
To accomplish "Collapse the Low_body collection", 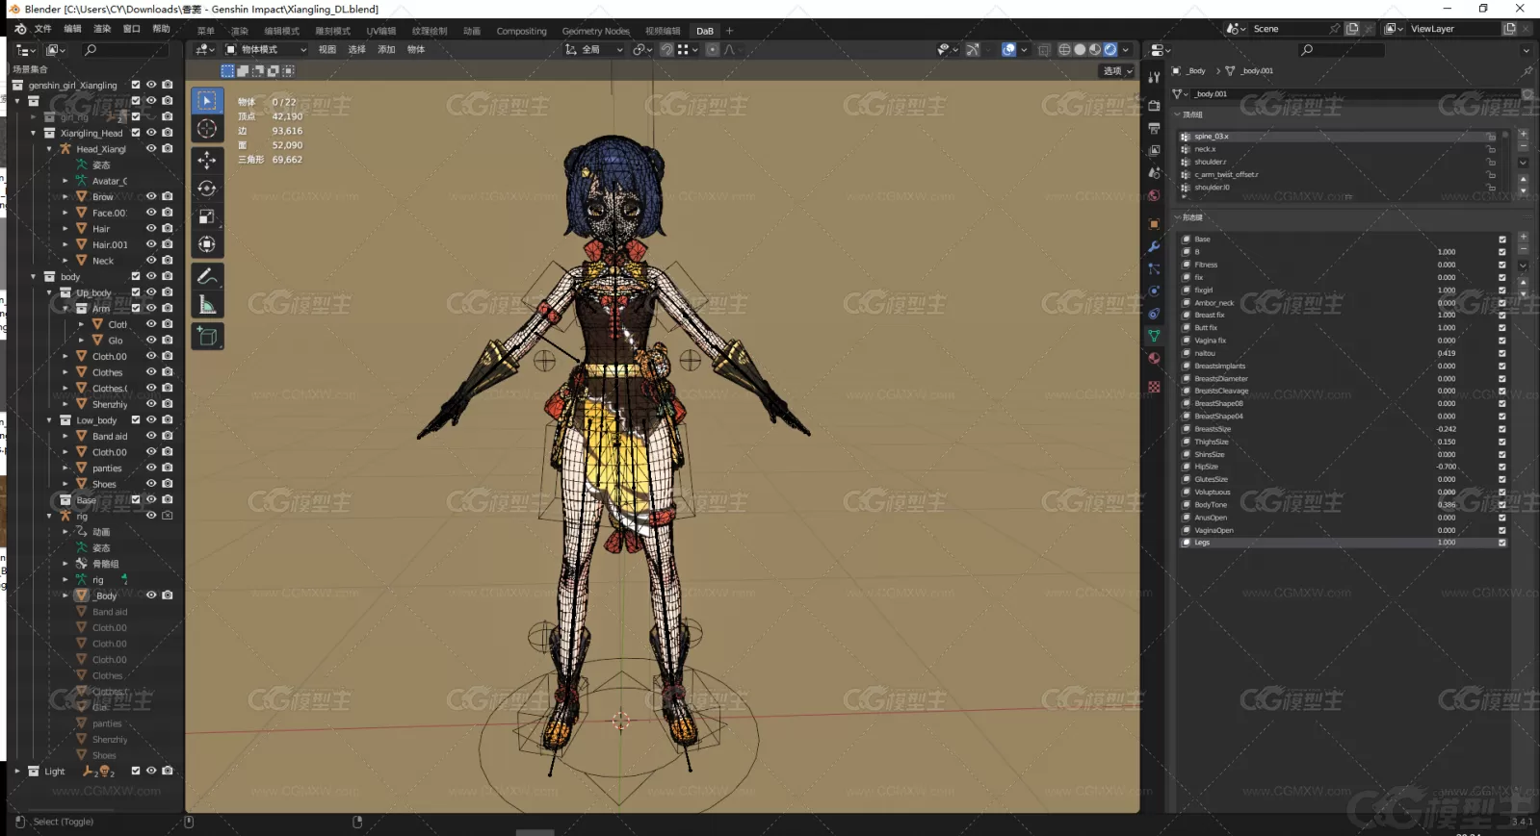I will [49, 420].
